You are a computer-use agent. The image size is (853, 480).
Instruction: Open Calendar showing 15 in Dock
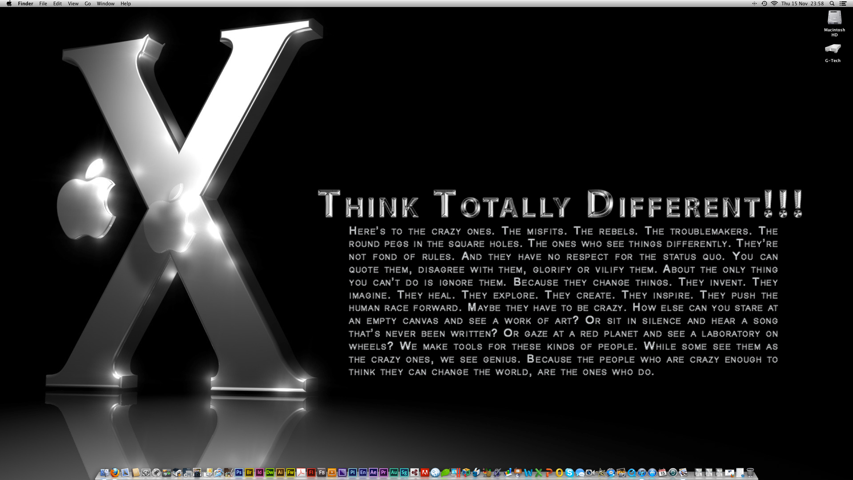663,472
